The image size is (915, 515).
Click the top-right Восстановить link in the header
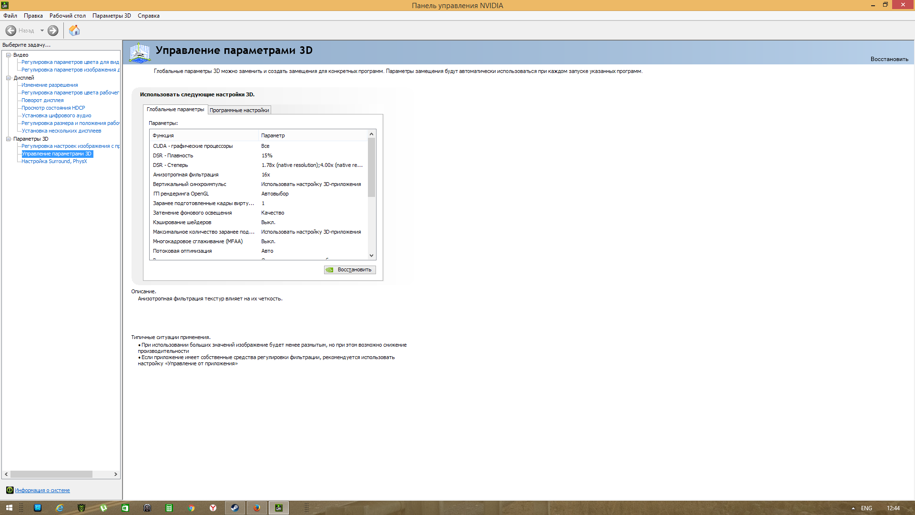coord(889,59)
